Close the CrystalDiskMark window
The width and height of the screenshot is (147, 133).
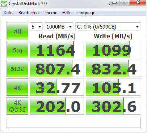point(138,2)
